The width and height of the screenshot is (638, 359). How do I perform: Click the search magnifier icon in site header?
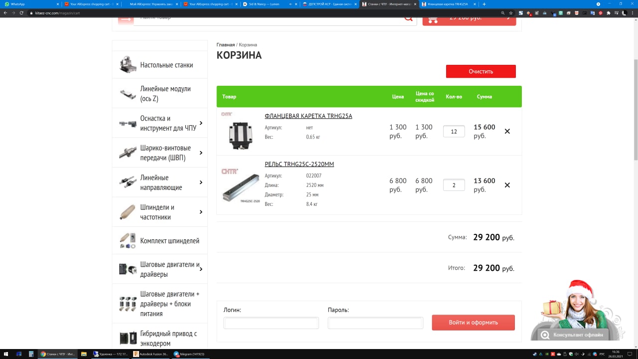[x=409, y=18]
